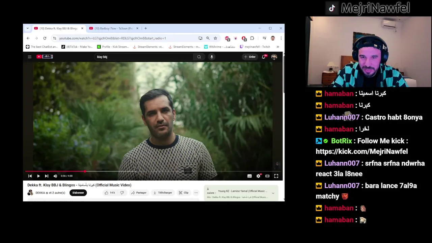Enter fullscreen video mode
This screenshot has height=243, width=432.
click(276, 176)
